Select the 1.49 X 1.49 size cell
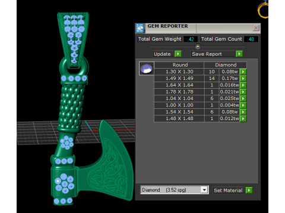The image size is (285, 213). pyautogui.click(x=179, y=79)
